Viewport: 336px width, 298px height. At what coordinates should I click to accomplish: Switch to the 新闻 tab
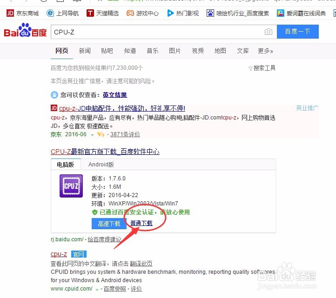point(85,51)
